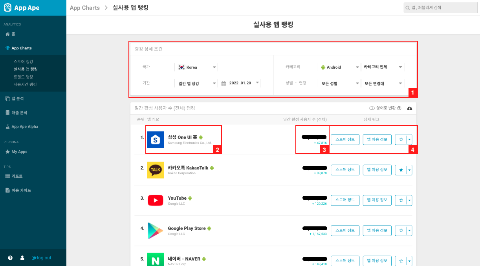Click 스토어 정보 for YouTube
Screen dimensions: 480x266
pyautogui.click(x=345, y=200)
